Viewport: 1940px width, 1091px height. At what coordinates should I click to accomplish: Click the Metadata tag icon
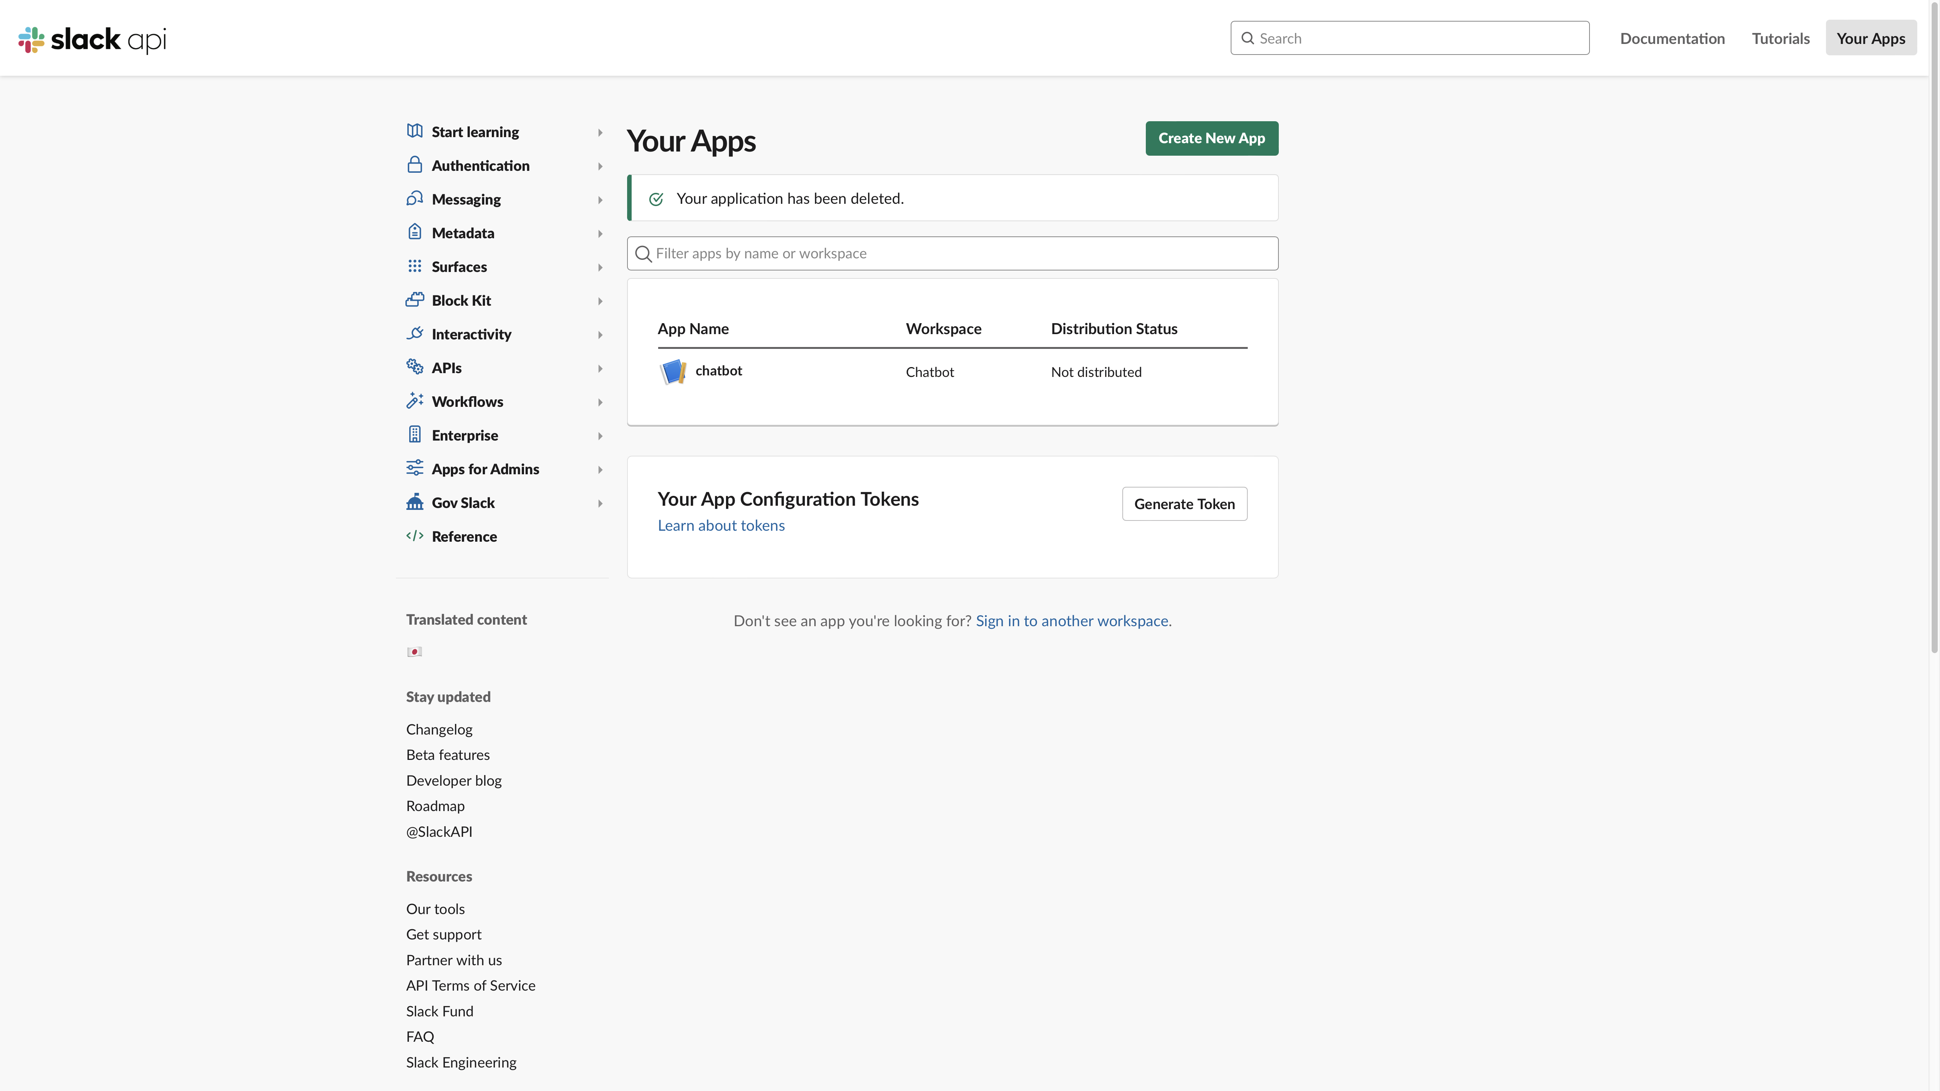[414, 232]
